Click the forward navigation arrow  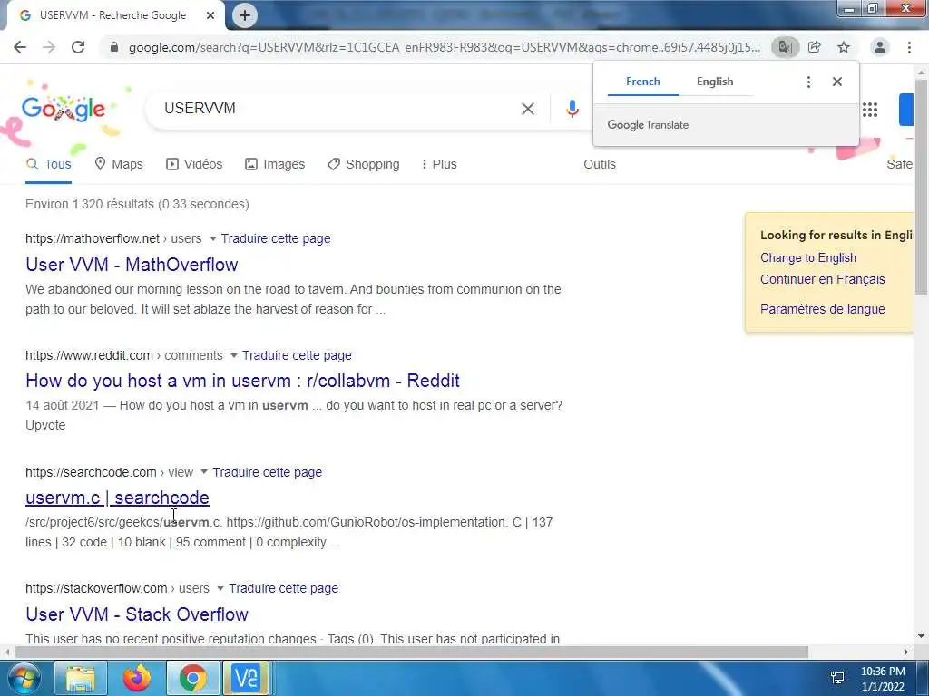[x=49, y=47]
